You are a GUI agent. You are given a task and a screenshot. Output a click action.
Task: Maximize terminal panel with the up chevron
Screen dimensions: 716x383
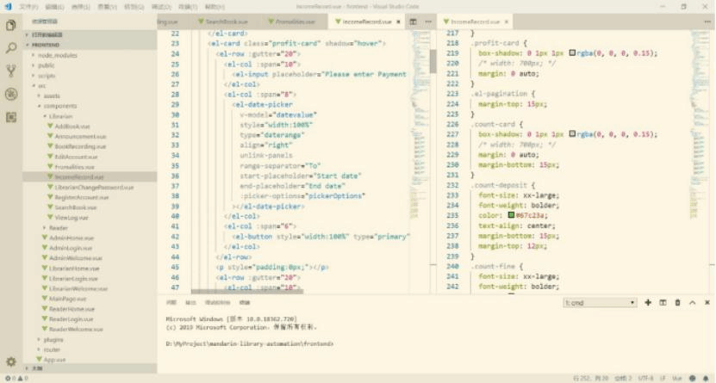tap(691, 303)
